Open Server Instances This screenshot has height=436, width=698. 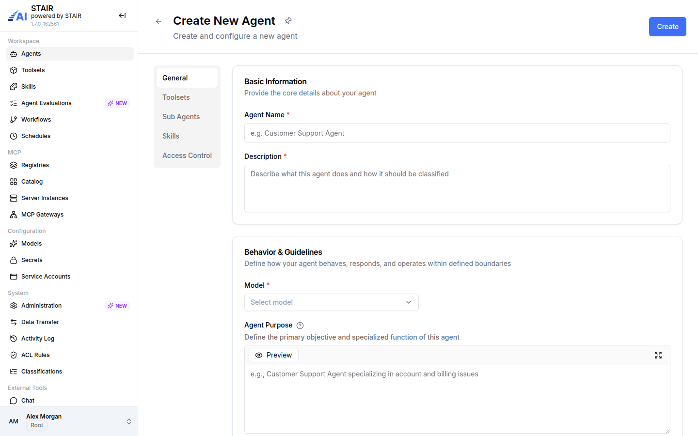[x=70, y=198]
